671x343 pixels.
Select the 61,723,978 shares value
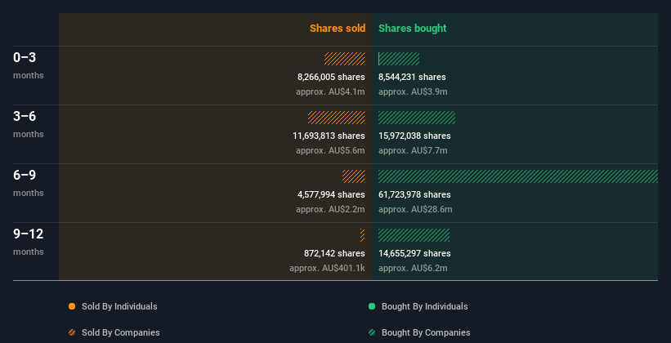tap(414, 194)
